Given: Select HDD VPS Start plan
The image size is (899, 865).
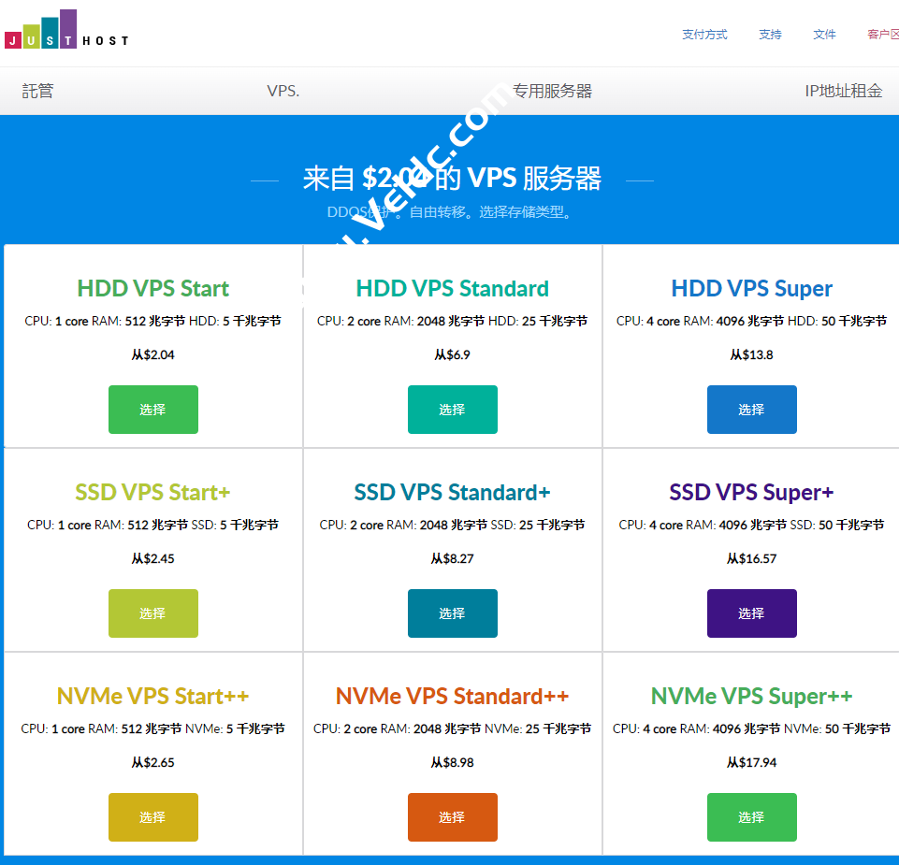Looking at the screenshot, I should 152,409.
